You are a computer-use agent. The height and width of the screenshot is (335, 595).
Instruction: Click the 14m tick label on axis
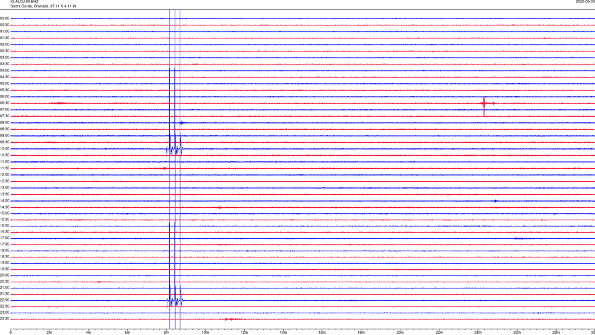283,333
